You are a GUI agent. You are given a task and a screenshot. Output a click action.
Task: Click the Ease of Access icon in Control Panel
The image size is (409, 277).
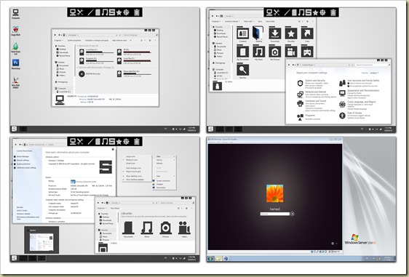tap(342, 116)
